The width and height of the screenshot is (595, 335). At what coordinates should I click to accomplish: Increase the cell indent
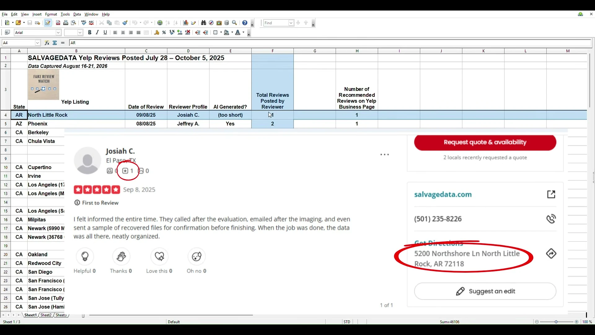coord(205,33)
